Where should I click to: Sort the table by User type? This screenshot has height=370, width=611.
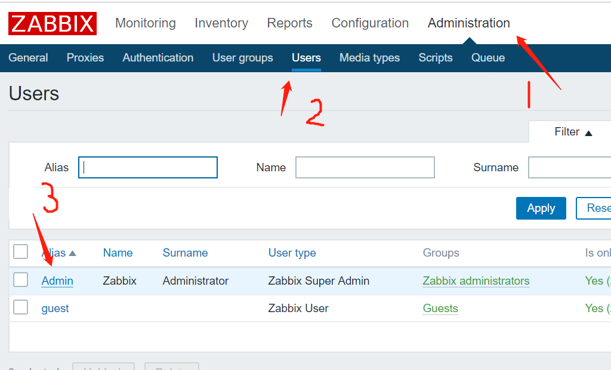coord(292,253)
